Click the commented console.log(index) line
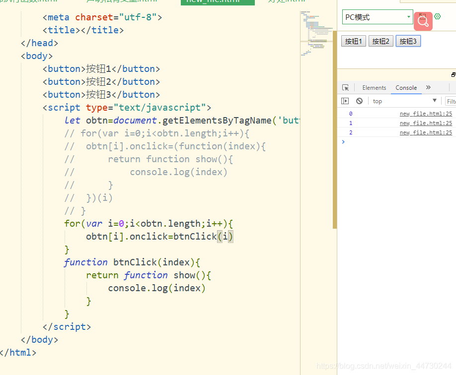 (146, 172)
